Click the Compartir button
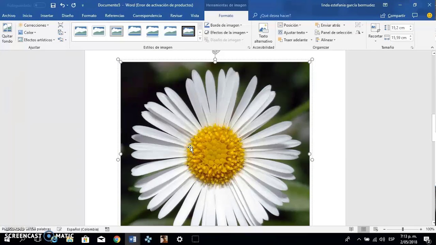This screenshot has height=245, width=436. click(393, 15)
